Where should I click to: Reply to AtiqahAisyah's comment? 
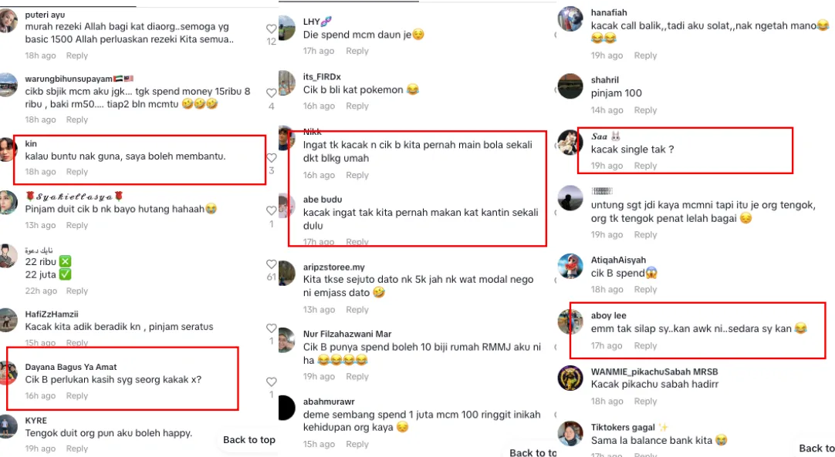point(645,290)
